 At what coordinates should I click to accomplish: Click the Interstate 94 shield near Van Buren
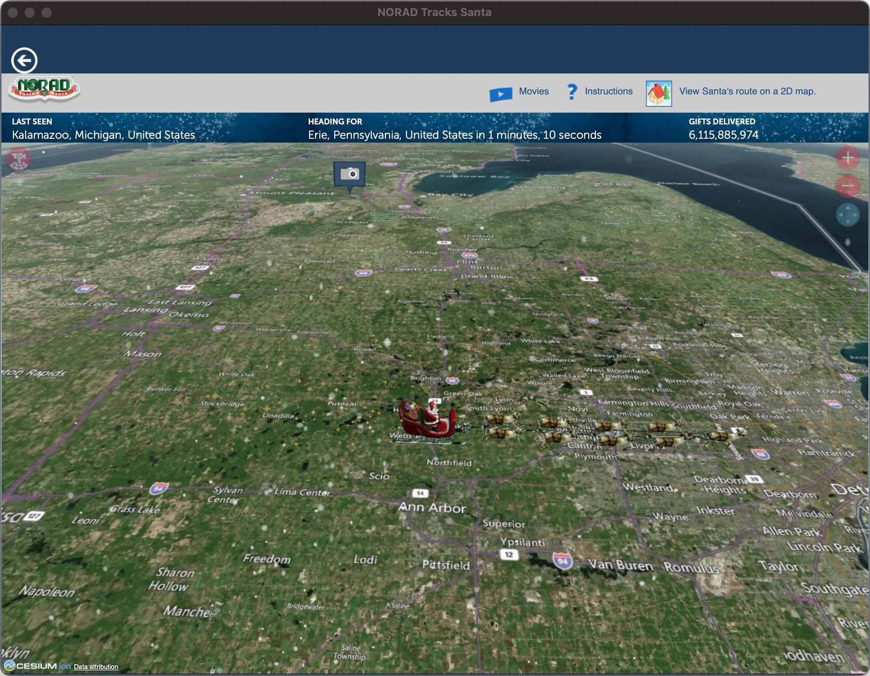[x=563, y=561]
